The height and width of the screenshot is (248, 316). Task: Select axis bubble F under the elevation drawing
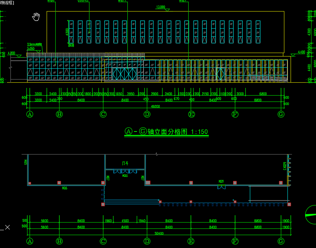pos(235,114)
